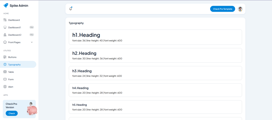Click the piggy bank illustration

coord(32,109)
